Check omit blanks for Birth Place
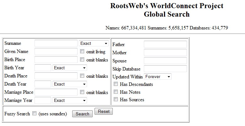Screen dimensions: 245x126 coord(82,60)
